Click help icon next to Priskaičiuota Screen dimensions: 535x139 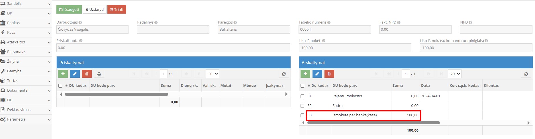pyautogui.click(x=81, y=41)
